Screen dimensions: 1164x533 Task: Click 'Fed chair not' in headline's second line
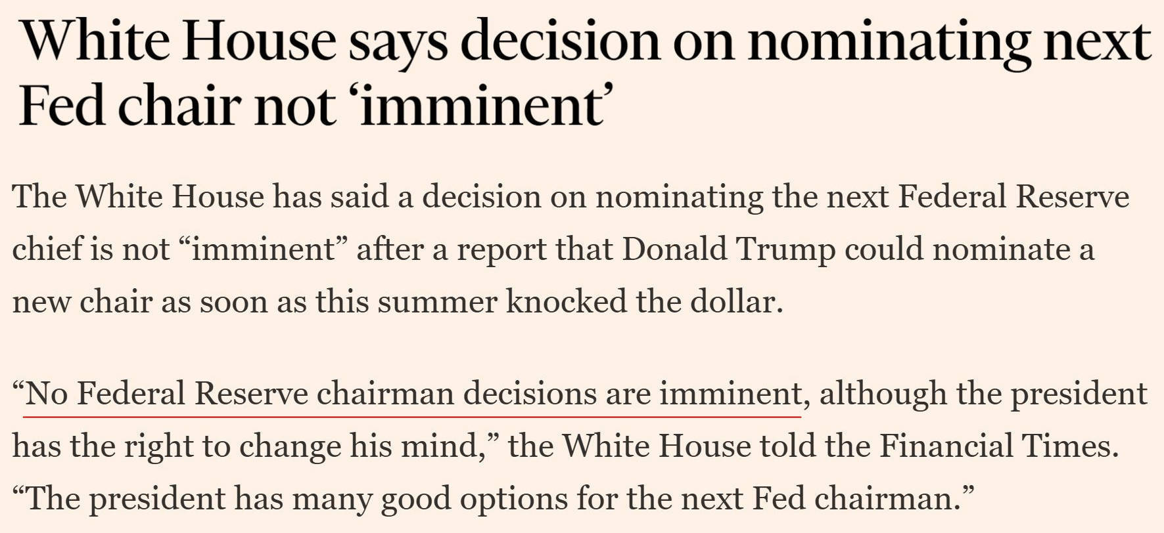[177, 106]
